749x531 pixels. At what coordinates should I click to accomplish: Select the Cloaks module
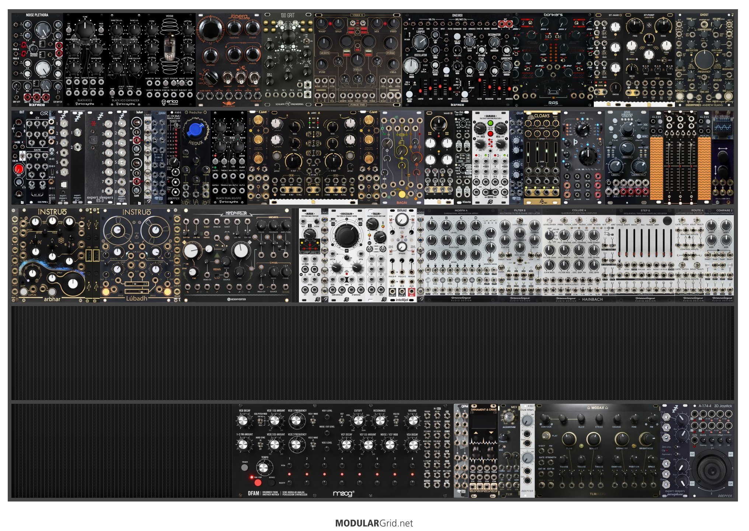click(x=542, y=157)
